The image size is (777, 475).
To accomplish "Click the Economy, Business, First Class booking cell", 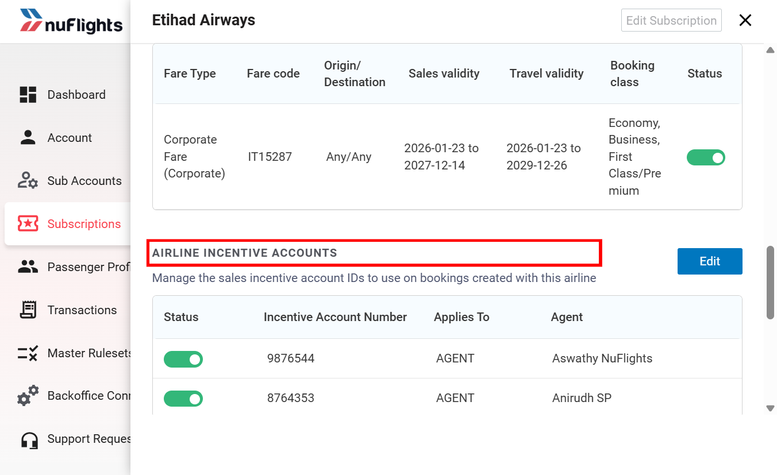I will click(635, 157).
